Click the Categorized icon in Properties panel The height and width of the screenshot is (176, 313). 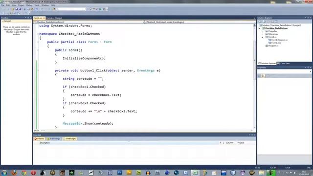(x=260, y=76)
